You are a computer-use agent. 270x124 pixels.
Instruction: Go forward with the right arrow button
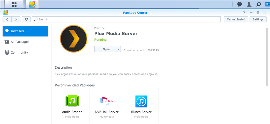(16, 19)
